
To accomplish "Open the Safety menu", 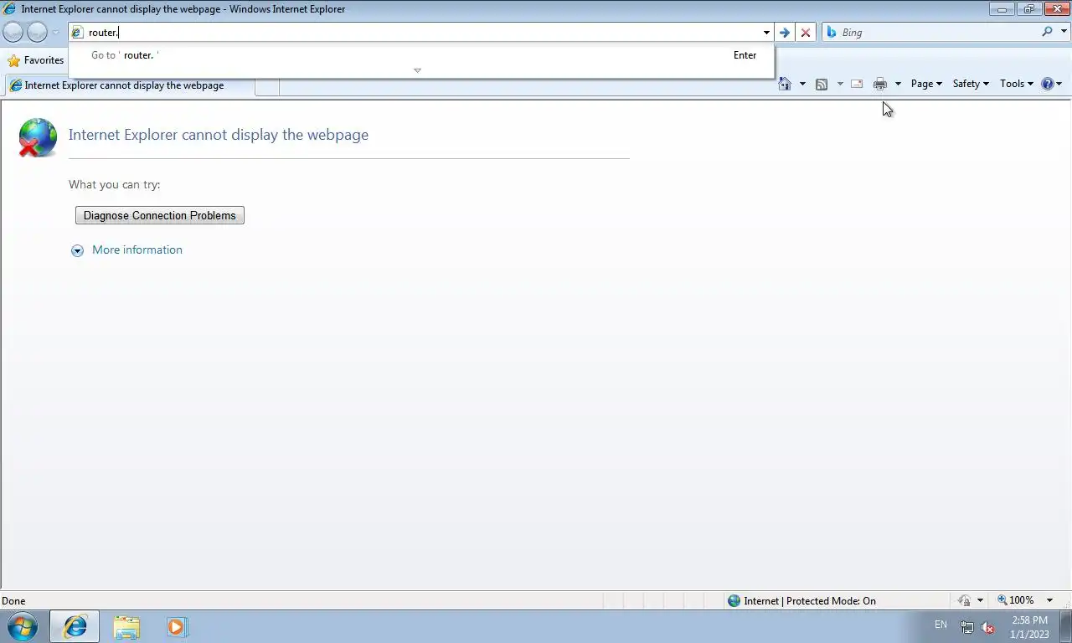I will pyautogui.click(x=971, y=84).
